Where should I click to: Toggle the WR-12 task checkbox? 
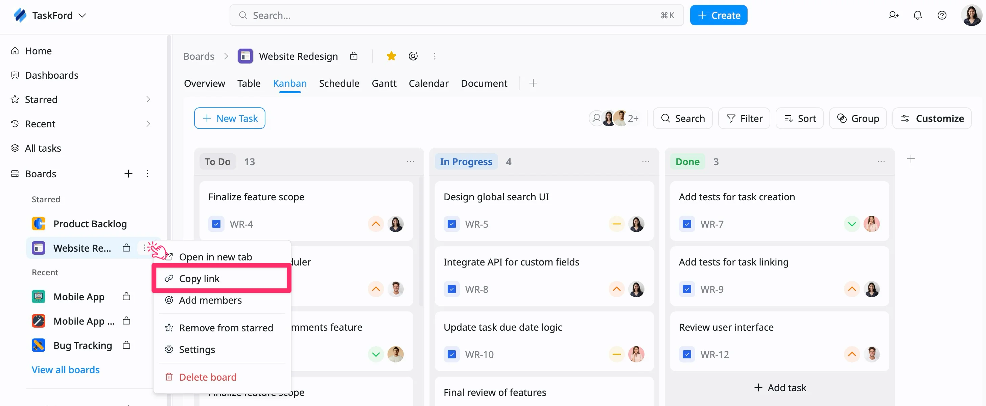[687, 354]
